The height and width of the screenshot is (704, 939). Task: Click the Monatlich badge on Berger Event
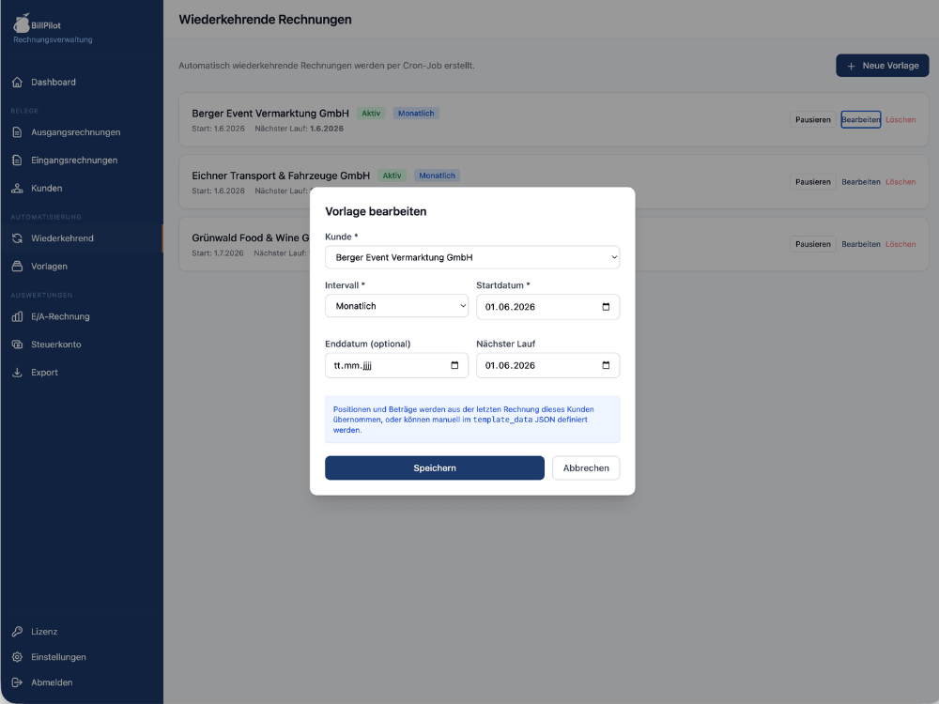pos(416,114)
